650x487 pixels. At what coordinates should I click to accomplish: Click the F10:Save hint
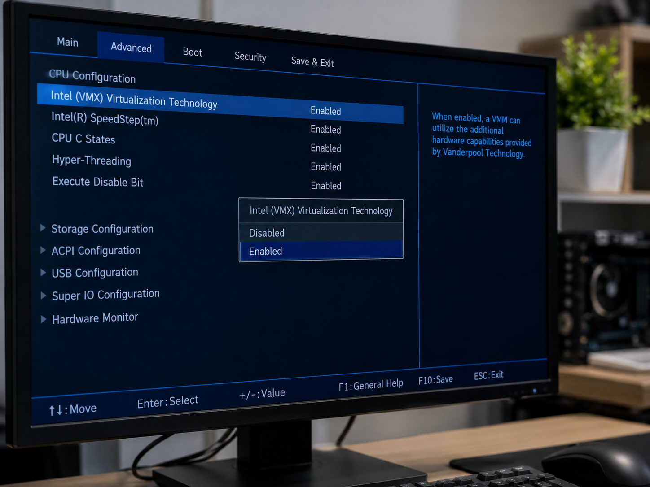tap(435, 380)
